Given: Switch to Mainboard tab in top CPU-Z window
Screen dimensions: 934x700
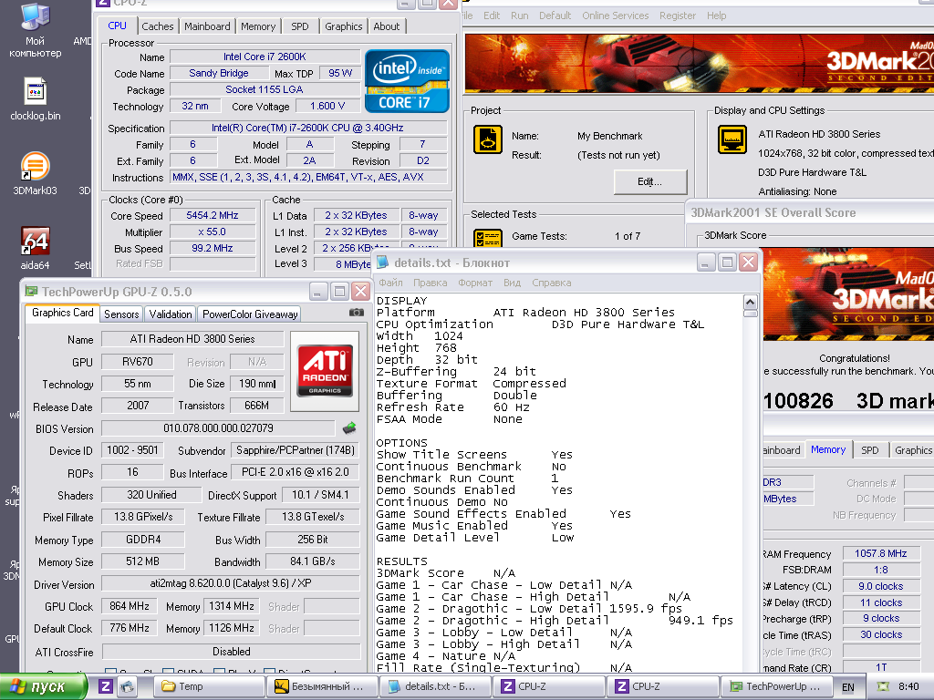Looking at the screenshot, I should coord(207,26).
